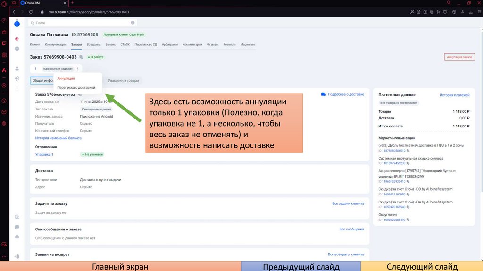Screen dimensions: 483x271
Task: Open GX Control speedometer icon in browser sidebar
Action: click(4, 20)
